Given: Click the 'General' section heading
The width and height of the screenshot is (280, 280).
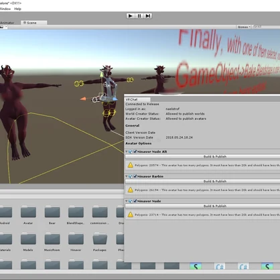Looking at the screenshot, I should 133,125.
